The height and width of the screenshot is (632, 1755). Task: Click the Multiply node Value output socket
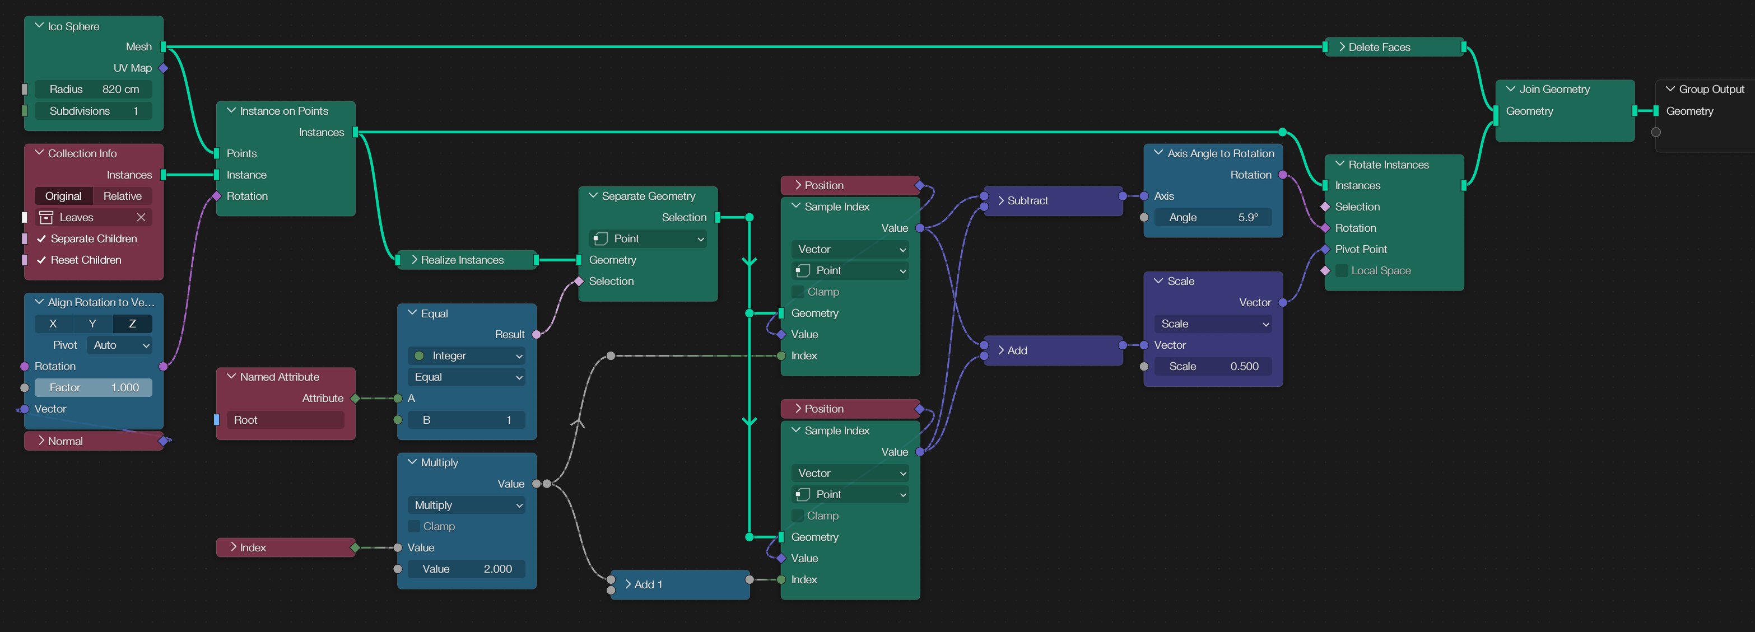536,484
